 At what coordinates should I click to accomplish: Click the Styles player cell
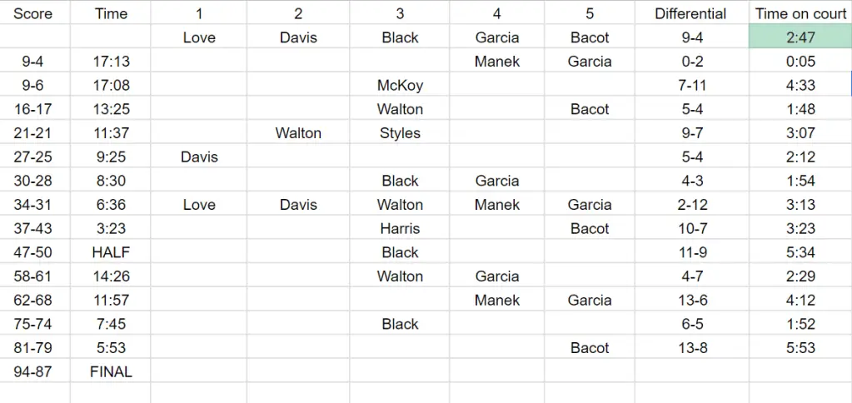(x=400, y=133)
